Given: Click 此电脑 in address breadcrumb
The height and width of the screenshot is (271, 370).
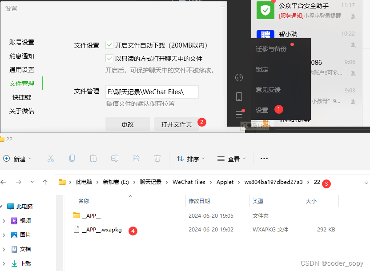Looking at the screenshot, I should 84,182.
